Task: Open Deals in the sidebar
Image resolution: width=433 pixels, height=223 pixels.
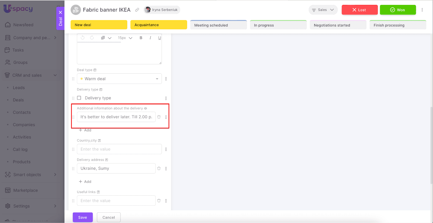Action: click(x=18, y=100)
